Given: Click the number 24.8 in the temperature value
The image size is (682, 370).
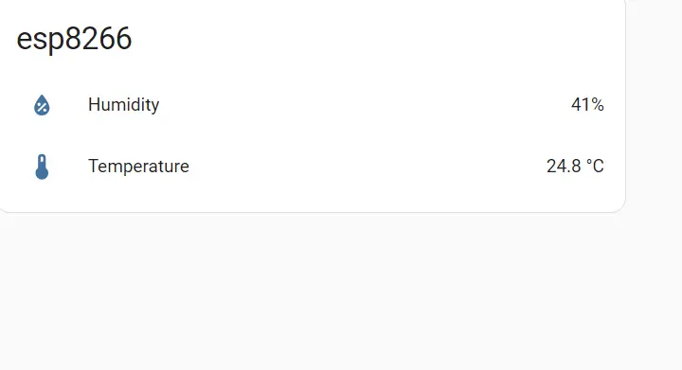Looking at the screenshot, I should click(564, 167).
